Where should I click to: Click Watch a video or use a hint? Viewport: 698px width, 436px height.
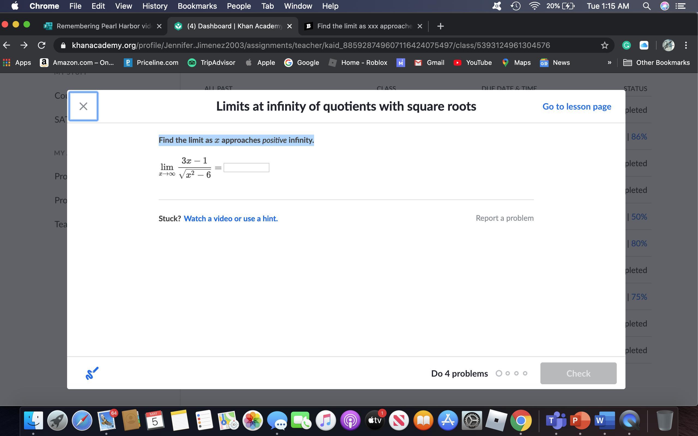(x=230, y=219)
